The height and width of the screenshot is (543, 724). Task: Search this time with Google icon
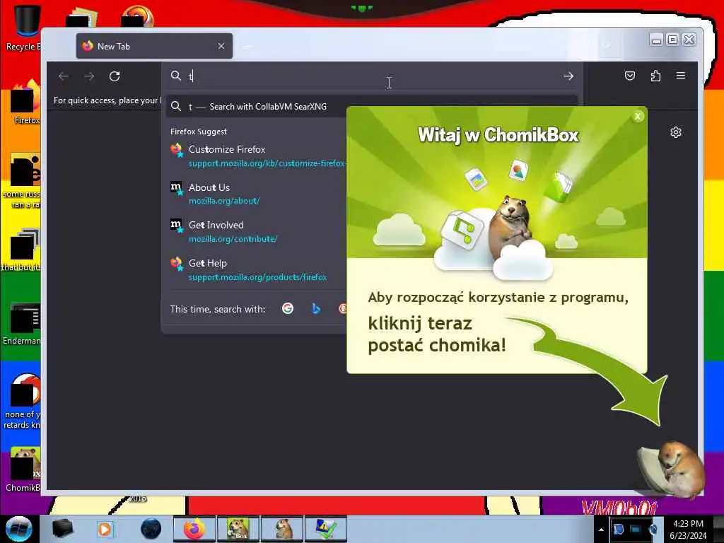pos(288,308)
